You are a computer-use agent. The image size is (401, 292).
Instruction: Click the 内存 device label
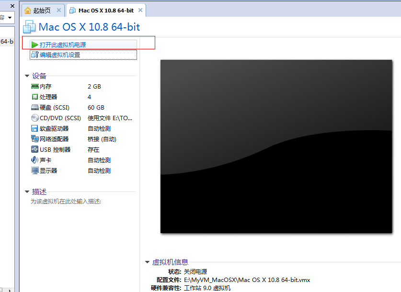[x=46, y=86]
